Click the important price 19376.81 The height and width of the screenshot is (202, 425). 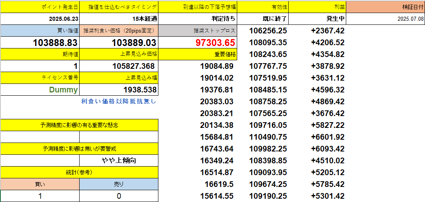217,90
